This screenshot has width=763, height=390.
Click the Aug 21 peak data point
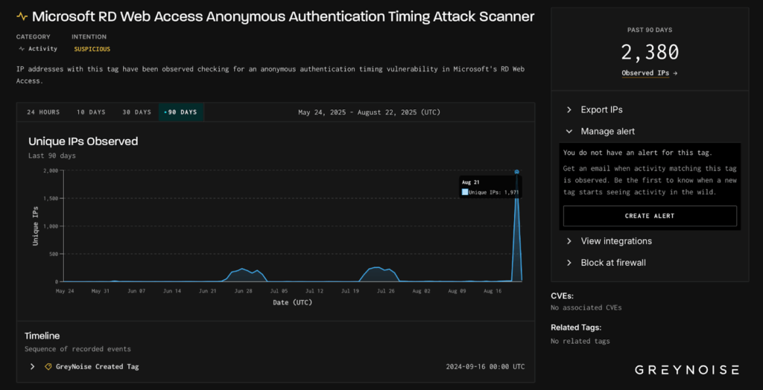click(516, 172)
